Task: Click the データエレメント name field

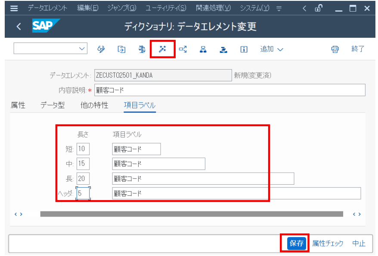Action: (163, 75)
